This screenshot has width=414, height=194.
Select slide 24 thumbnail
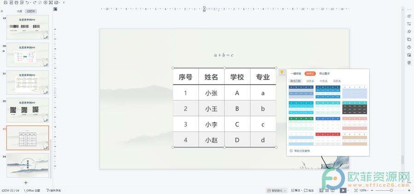click(28, 165)
